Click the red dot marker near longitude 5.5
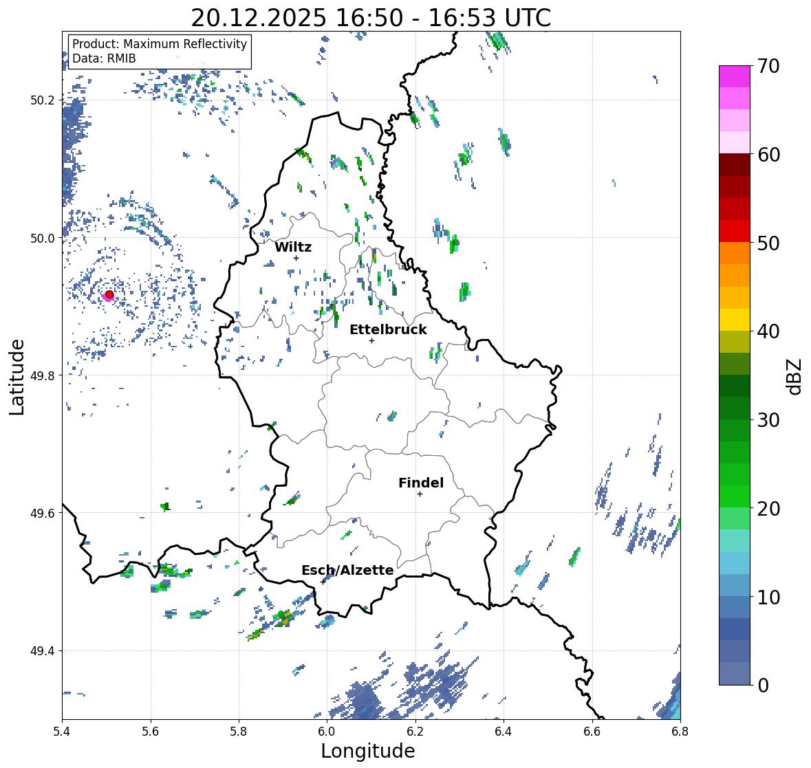This screenshot has width=811, height=768. tap(109, 294)
